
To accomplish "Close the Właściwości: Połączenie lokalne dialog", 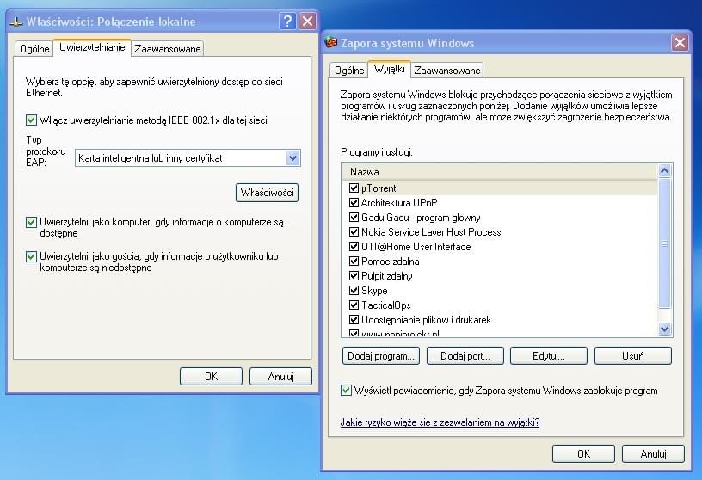I will [308, 21].
